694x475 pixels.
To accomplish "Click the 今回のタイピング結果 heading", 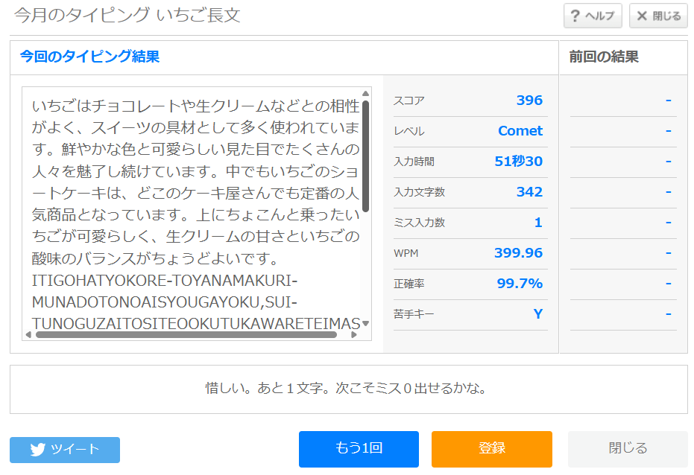I will tap(90, 57).
